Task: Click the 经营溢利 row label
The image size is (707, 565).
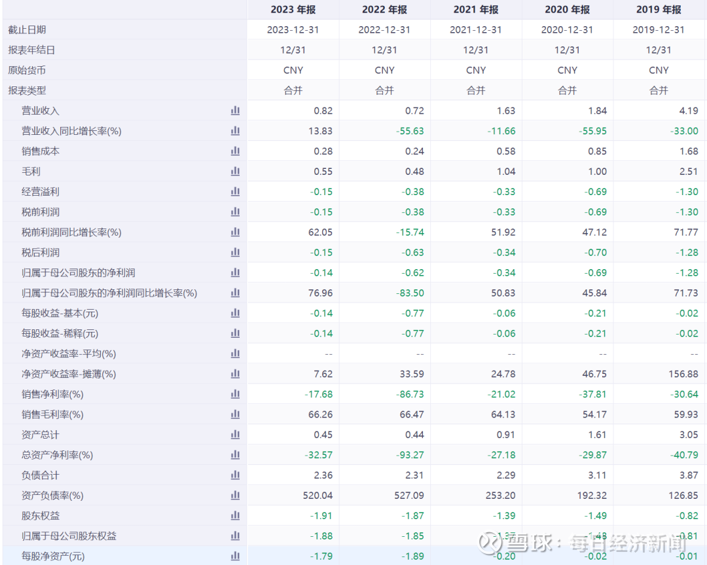Action: [x=41, y=192]
